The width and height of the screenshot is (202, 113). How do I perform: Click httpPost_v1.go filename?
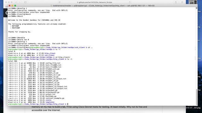pos(52,83)
